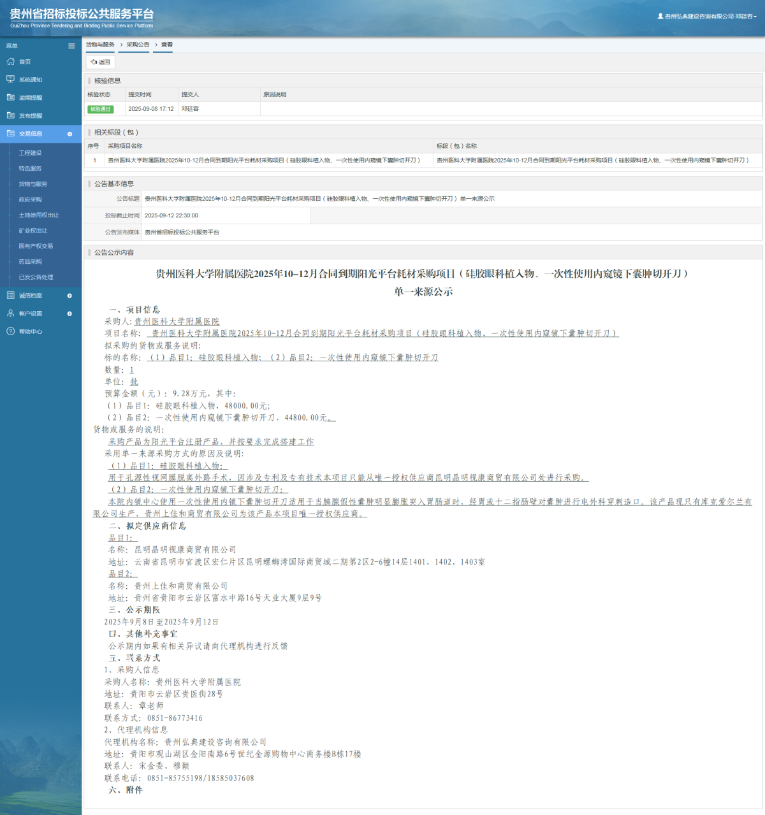Open 药品采购 in the sidebar

(x=30, y=262)
